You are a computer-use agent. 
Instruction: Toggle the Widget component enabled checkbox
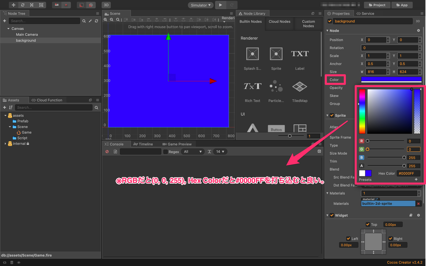332,215
